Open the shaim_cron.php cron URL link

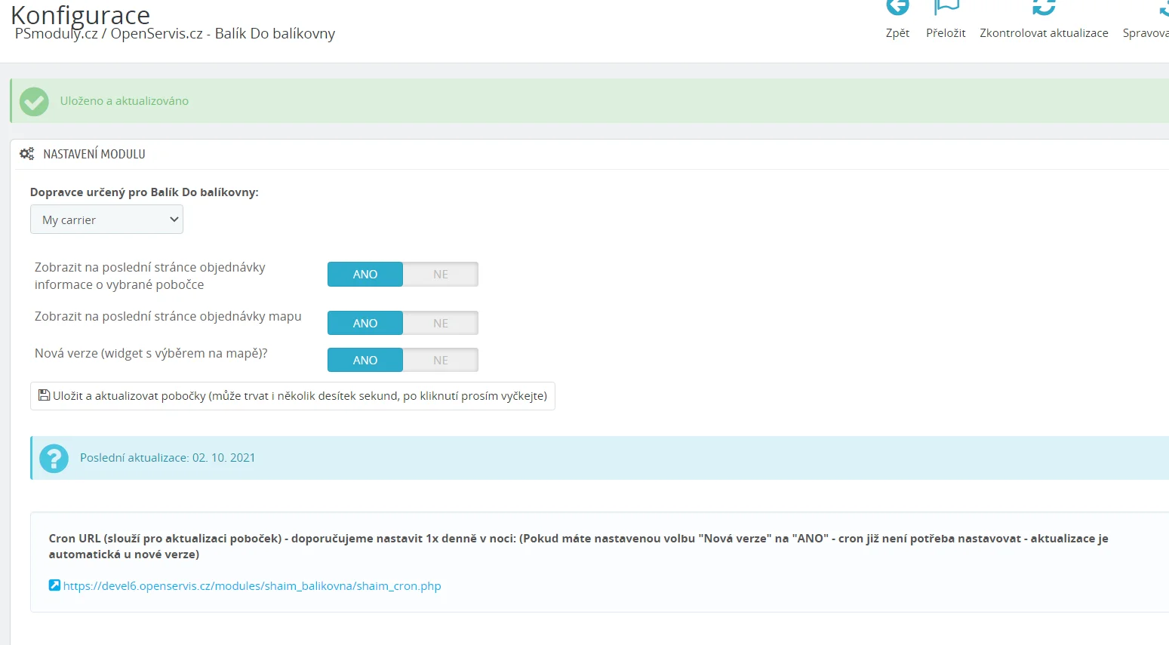pyautogui.click(x=252, y=586)
